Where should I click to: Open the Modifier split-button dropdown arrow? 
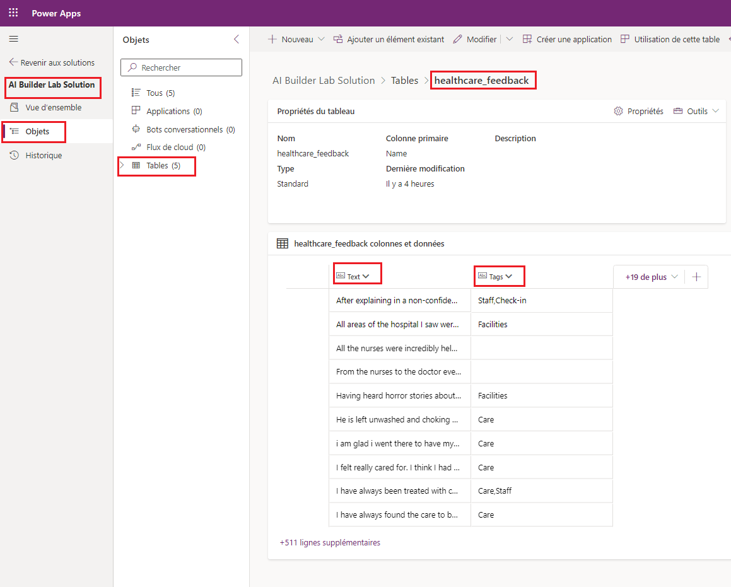510,39
